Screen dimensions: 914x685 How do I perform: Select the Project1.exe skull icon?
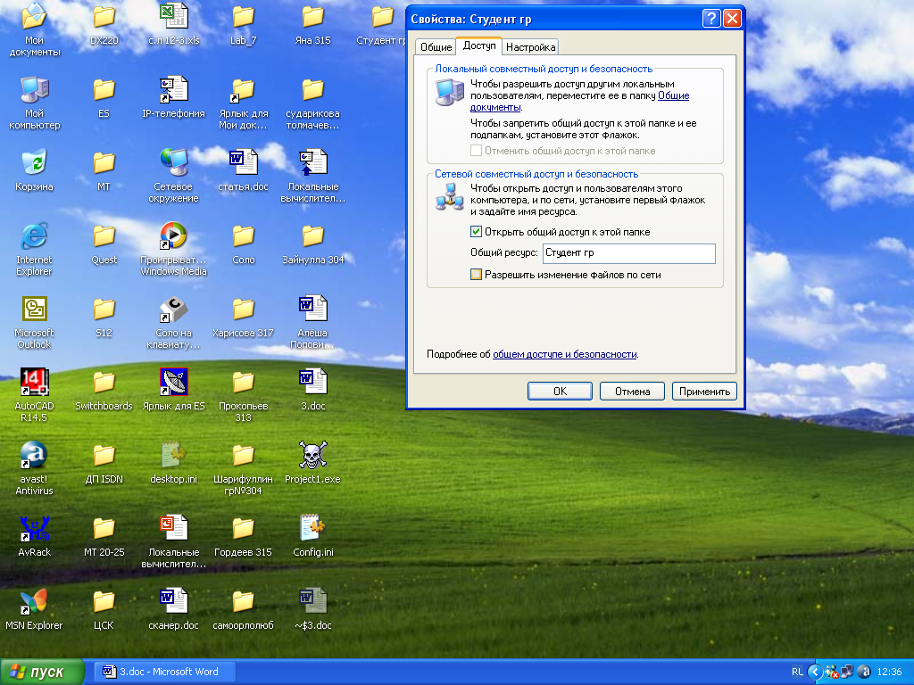(x=313, y=455)
